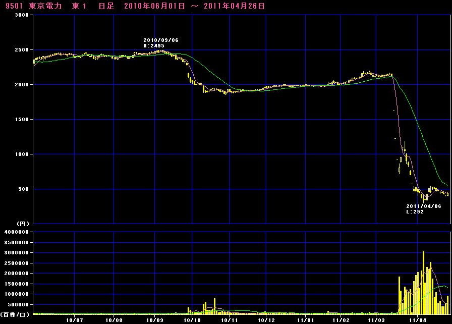Click the time axis label '11/01'

[x=306, y=320]
